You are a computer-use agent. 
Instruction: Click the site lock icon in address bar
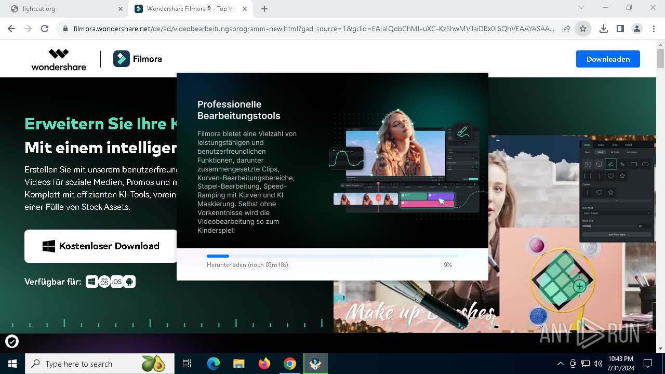point(65,29)
